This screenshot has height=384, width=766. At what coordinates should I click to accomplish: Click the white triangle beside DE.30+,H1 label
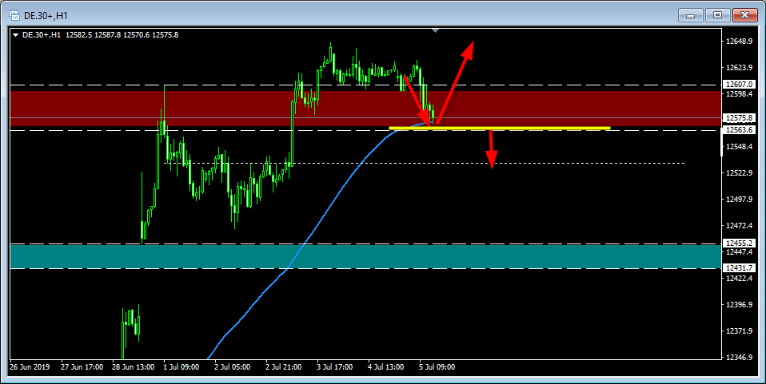(15, 34)
